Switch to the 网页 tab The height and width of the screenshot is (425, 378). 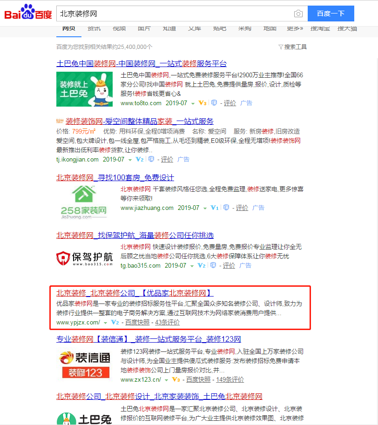(x=68, y=29)
